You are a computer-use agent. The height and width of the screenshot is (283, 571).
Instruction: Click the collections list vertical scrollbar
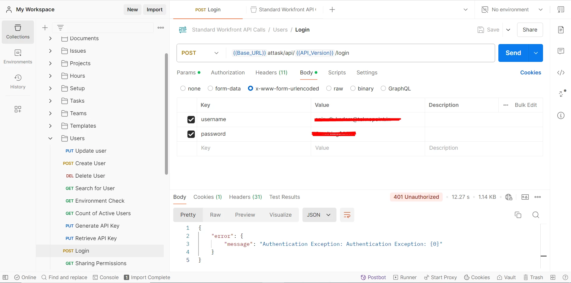166,114
